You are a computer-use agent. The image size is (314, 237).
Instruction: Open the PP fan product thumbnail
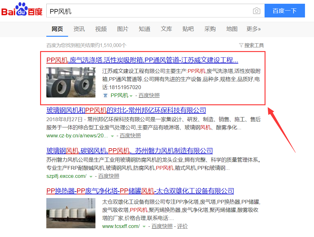click(x=71, y=82)
